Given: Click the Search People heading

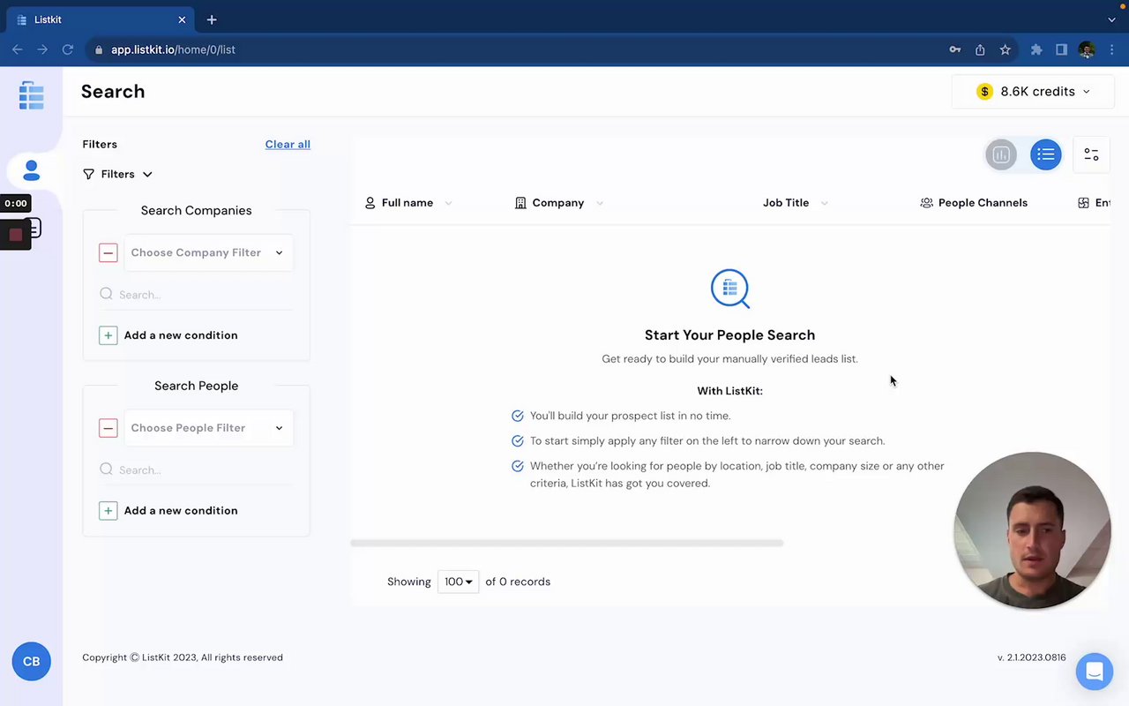Looking at the screenshot, I should click(196, 386).
